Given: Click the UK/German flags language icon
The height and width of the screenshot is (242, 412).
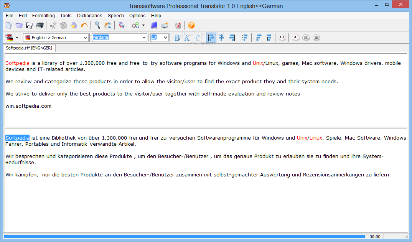Looking at the screenshot, I should click(10, 38).
